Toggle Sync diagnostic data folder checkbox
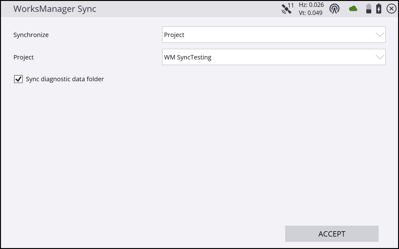This screenshot has width=399, height=249. 18,79
